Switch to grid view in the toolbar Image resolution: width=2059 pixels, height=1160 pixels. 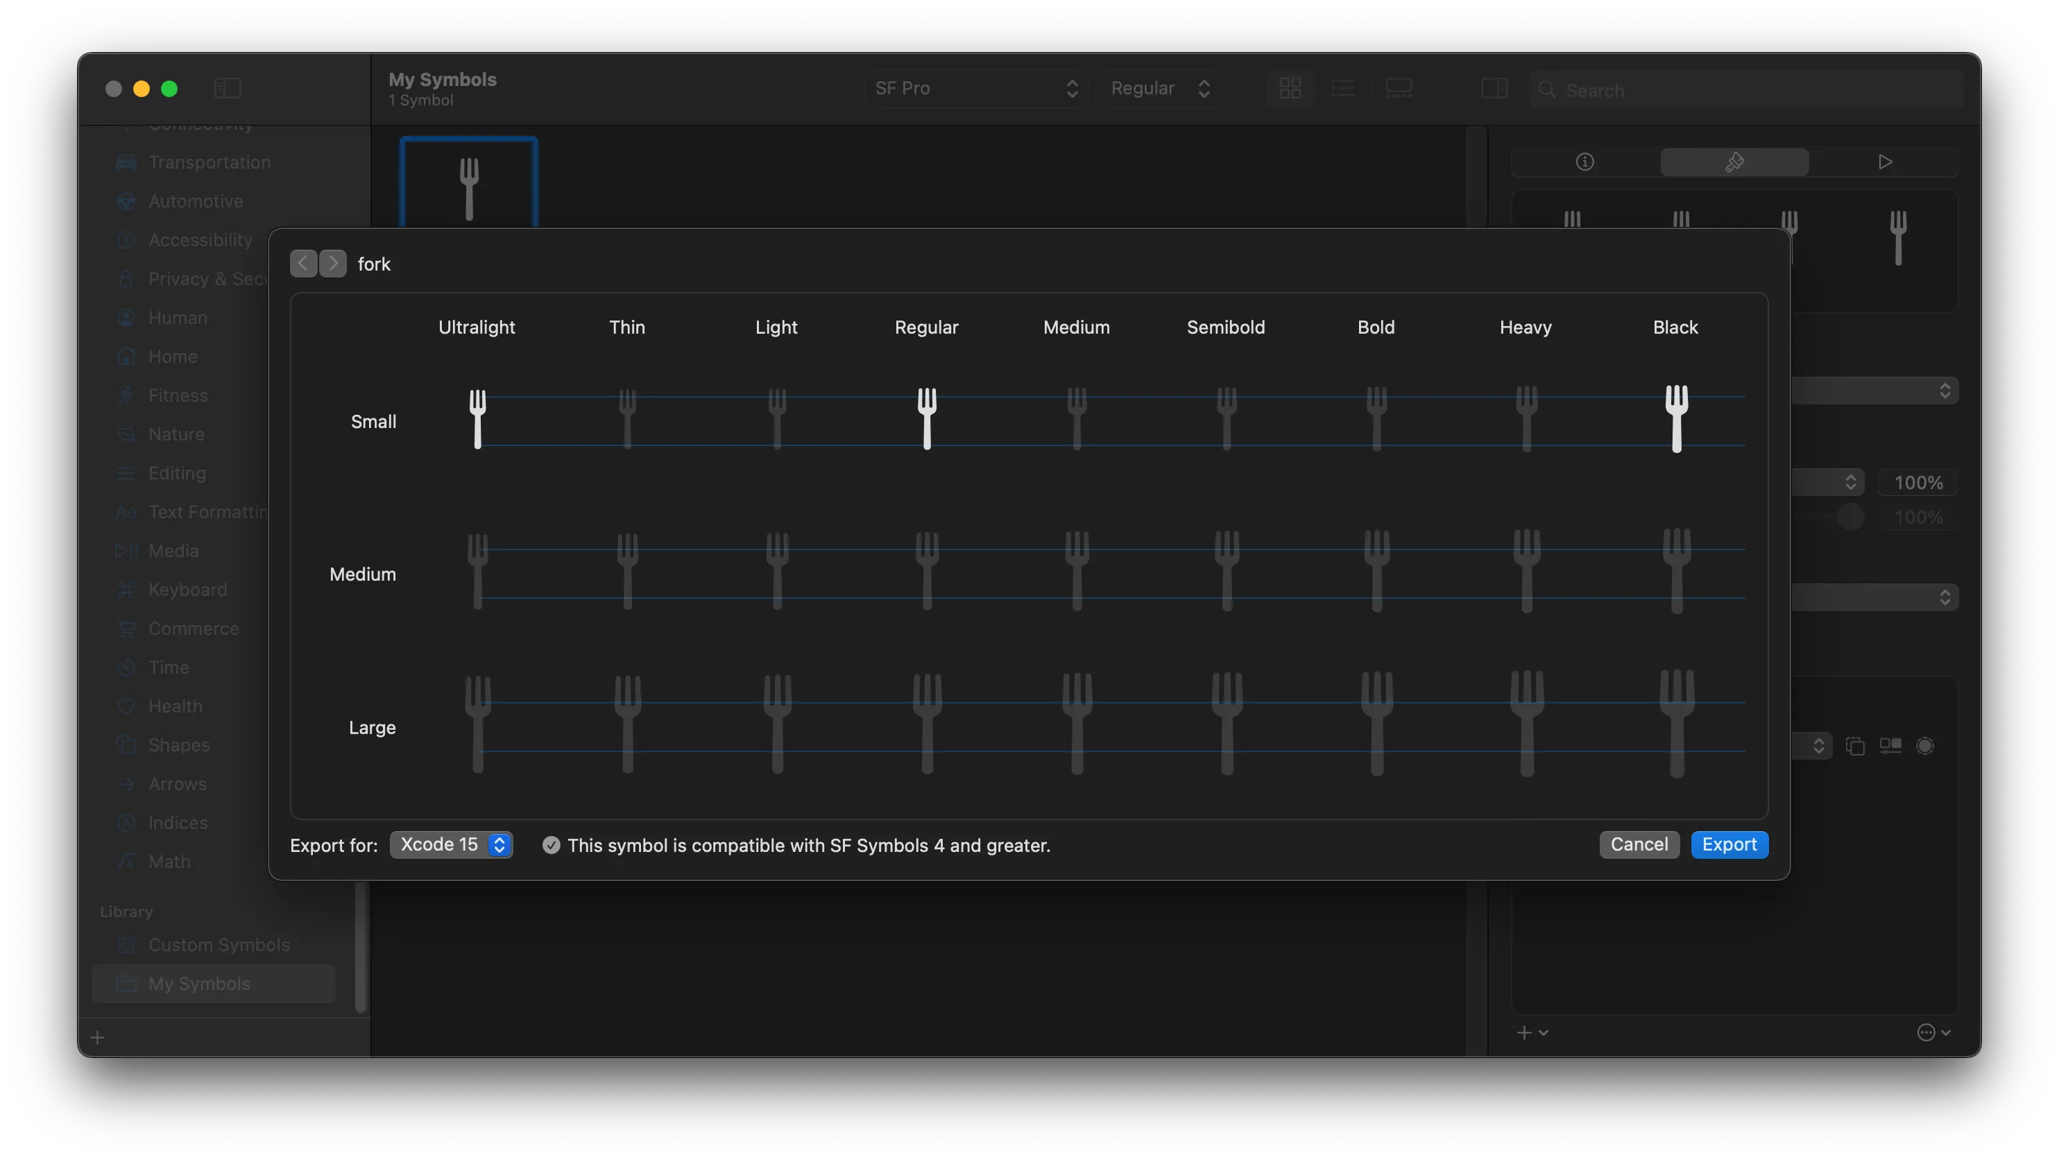click(x=1289, y=88)
